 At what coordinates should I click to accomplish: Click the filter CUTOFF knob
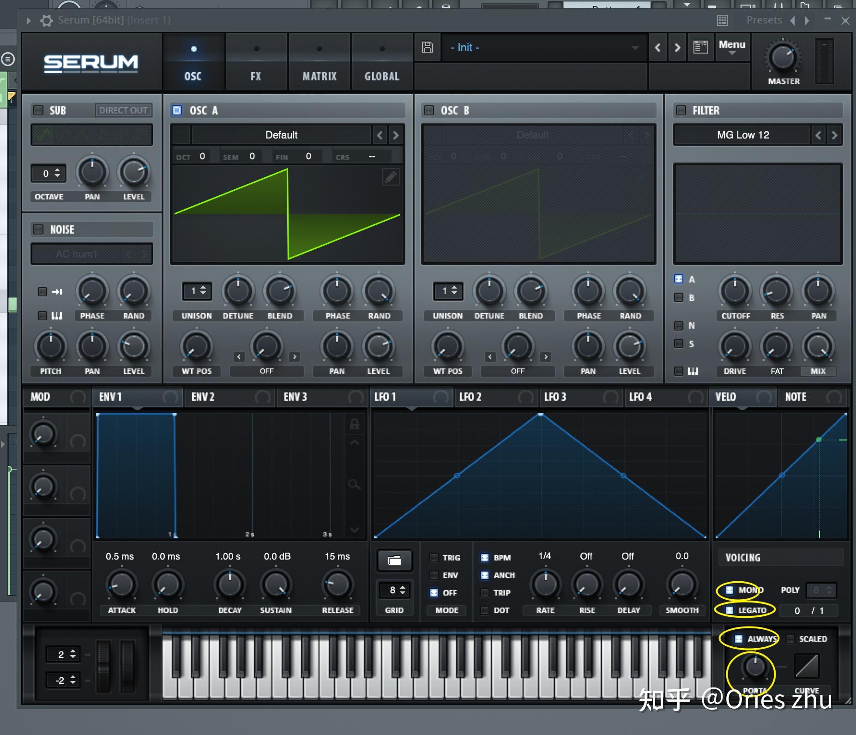click(735, 291)
